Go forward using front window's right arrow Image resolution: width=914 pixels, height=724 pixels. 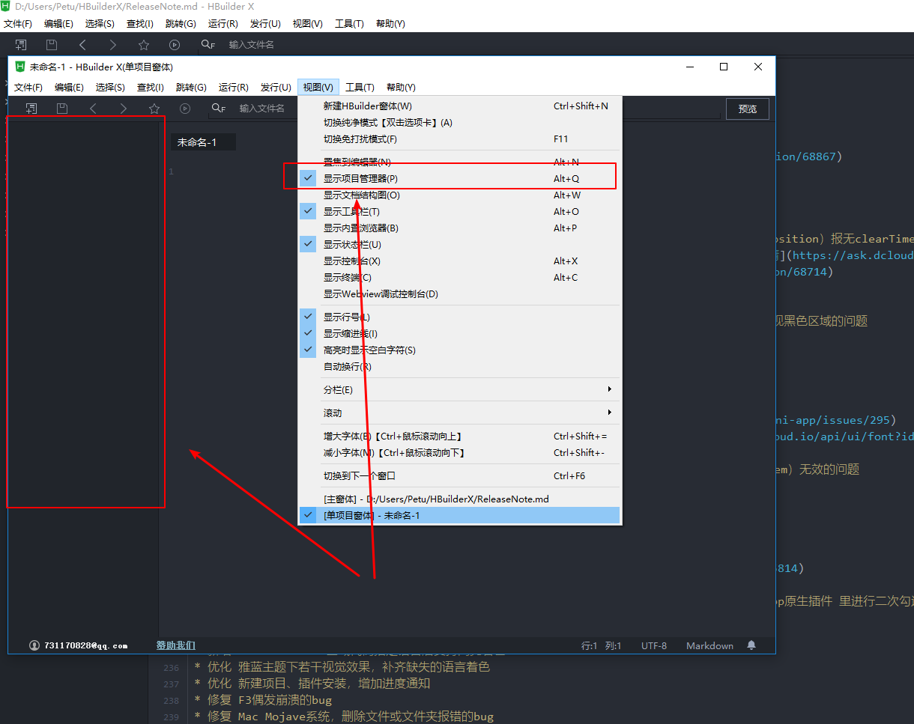click(124, 109)
